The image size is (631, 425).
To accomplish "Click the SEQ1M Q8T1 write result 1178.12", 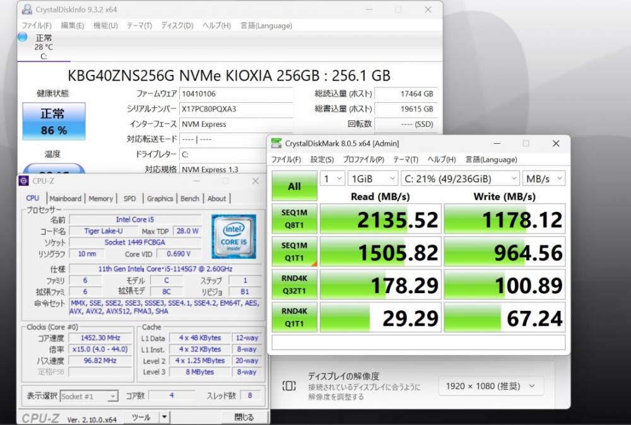I will coord(505,219).
